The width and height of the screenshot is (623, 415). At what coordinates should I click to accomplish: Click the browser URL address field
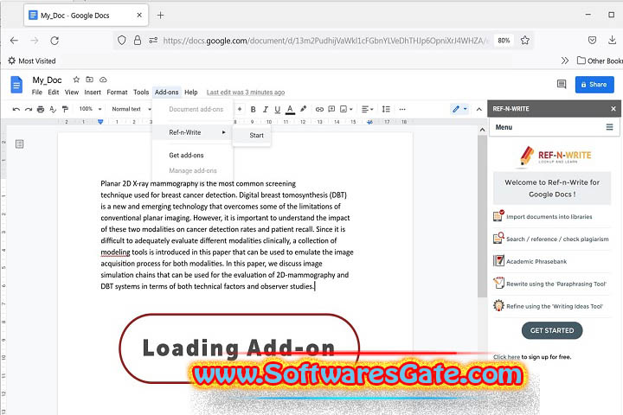[x=324, y=41]
